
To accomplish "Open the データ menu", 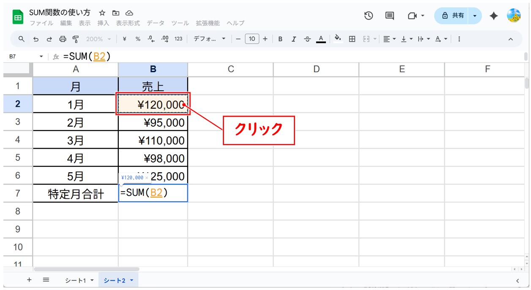I will (x=155, y=23).
